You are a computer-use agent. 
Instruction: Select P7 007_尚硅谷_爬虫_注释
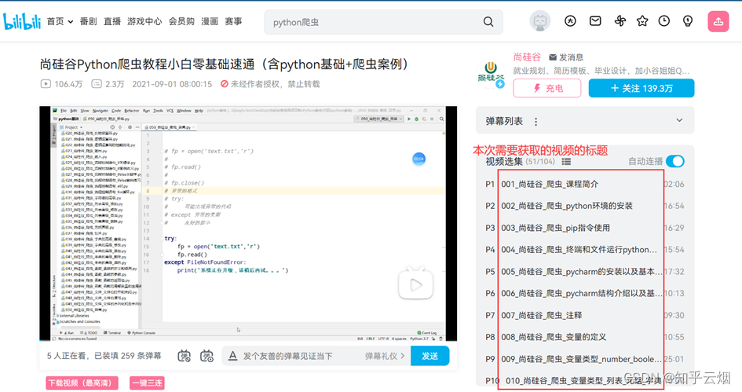point(584,315)
